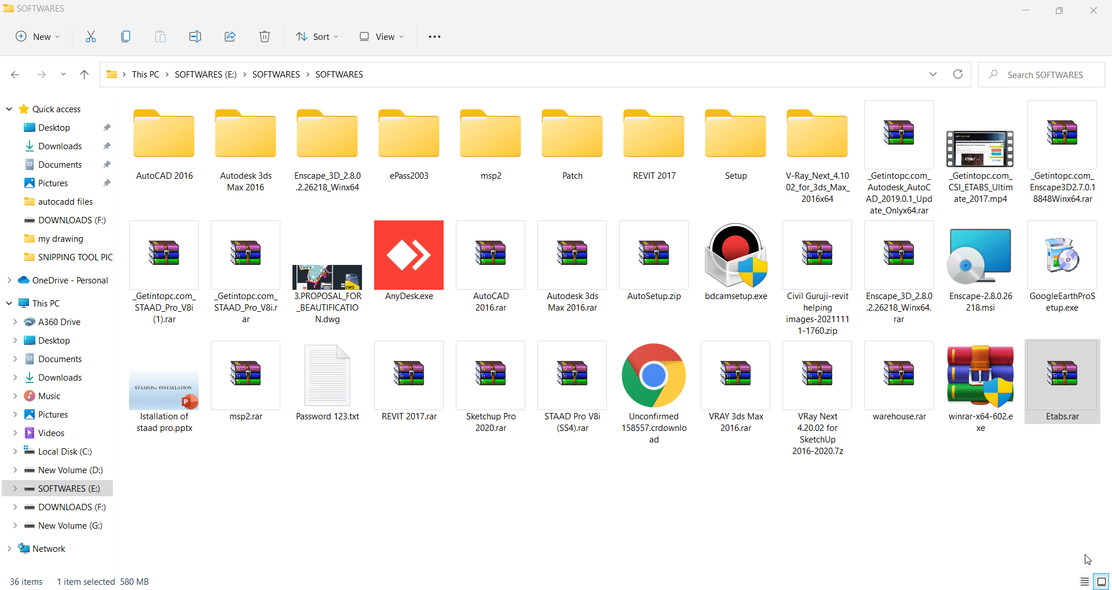
Task: Select the Enscape-2.8.0.26218.msi installer icon
Action: point(980,256)
